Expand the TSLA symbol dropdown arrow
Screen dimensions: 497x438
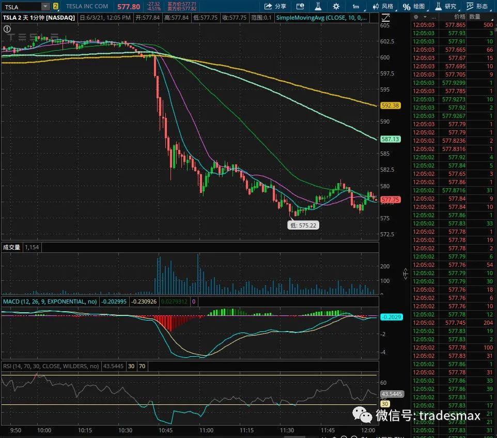[45, 6]
